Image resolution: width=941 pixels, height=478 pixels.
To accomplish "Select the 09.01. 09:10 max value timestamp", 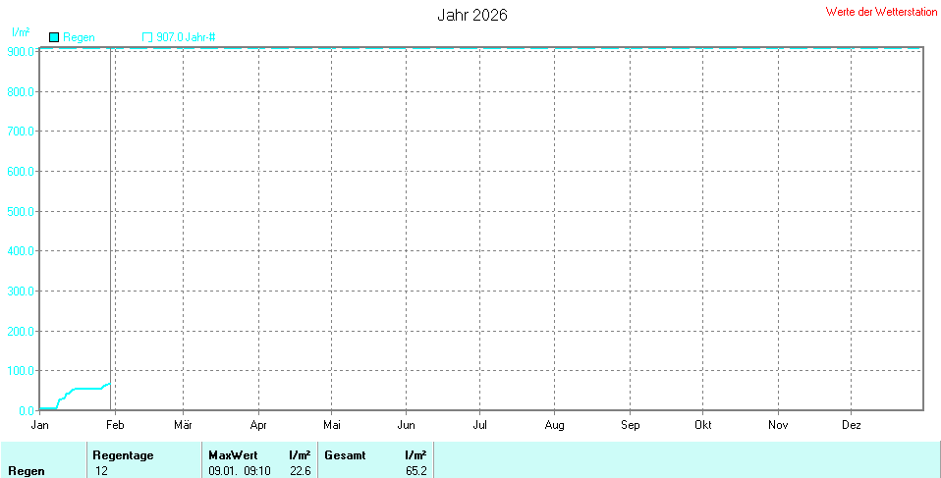I will coord(239,471).
